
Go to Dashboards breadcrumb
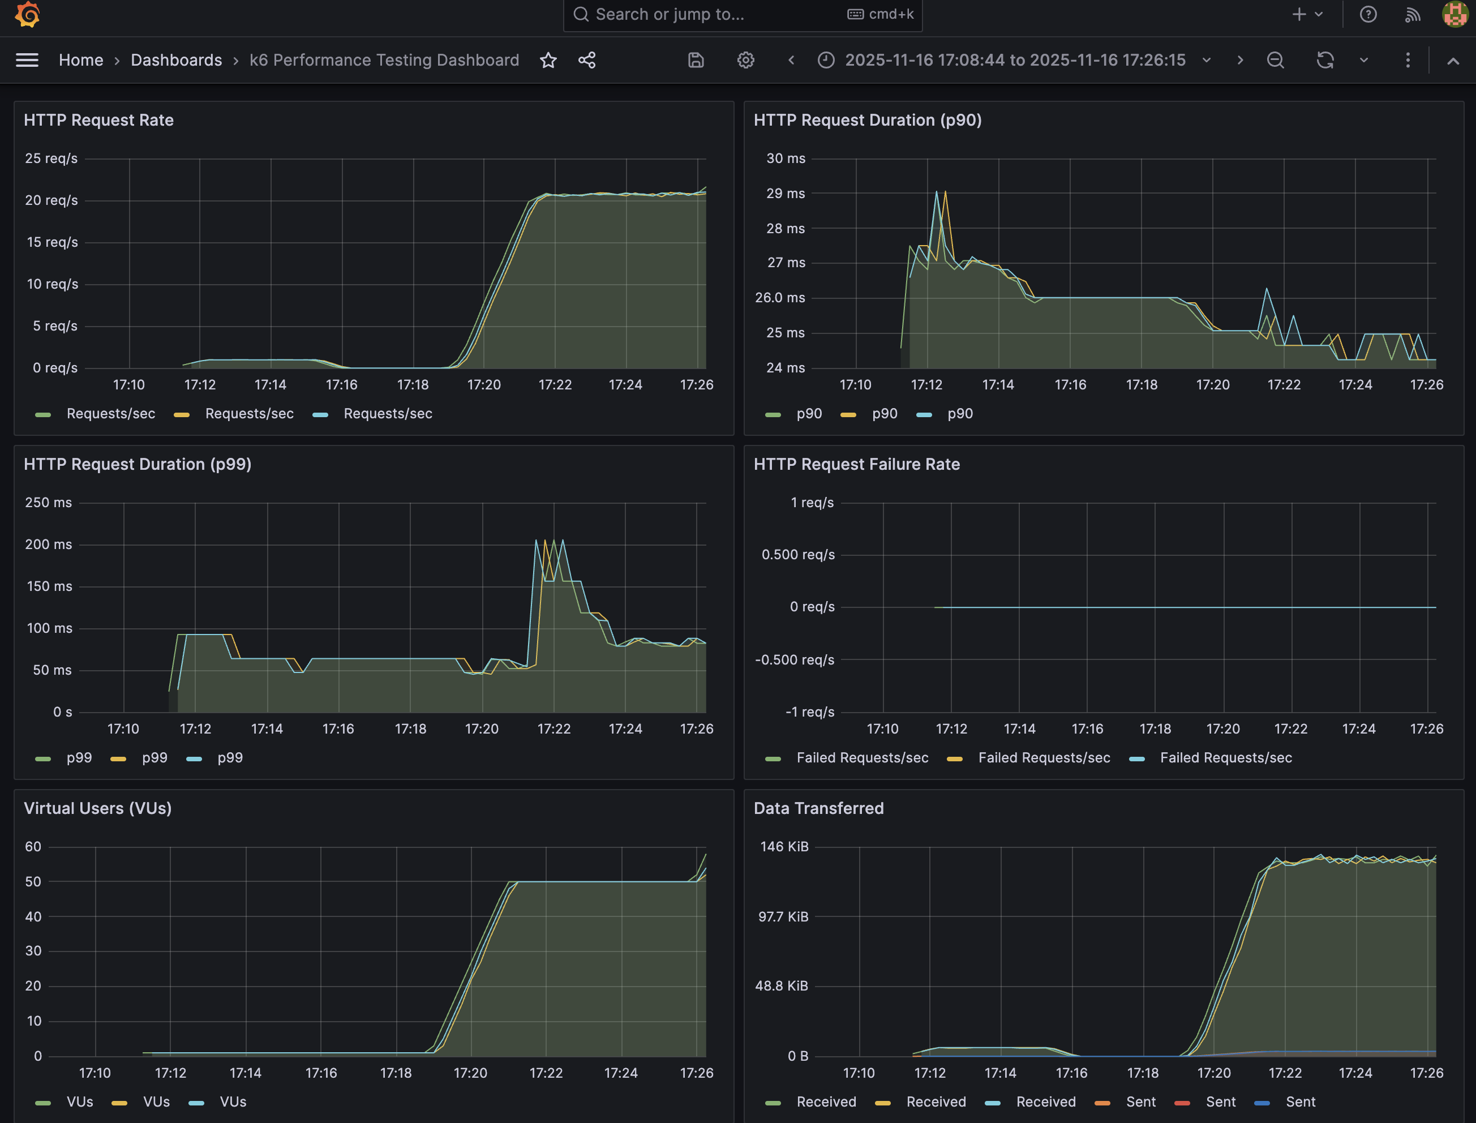pos(176,60)
